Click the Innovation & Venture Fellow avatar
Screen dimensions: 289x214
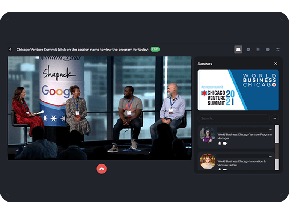(x=208, y=161)
